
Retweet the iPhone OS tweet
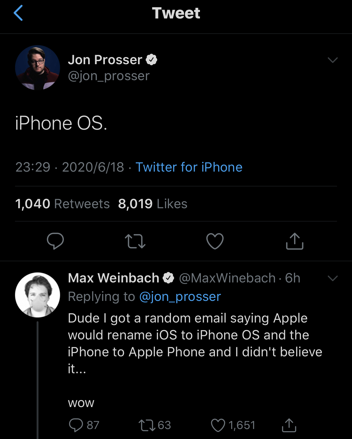tap(135, 241)
